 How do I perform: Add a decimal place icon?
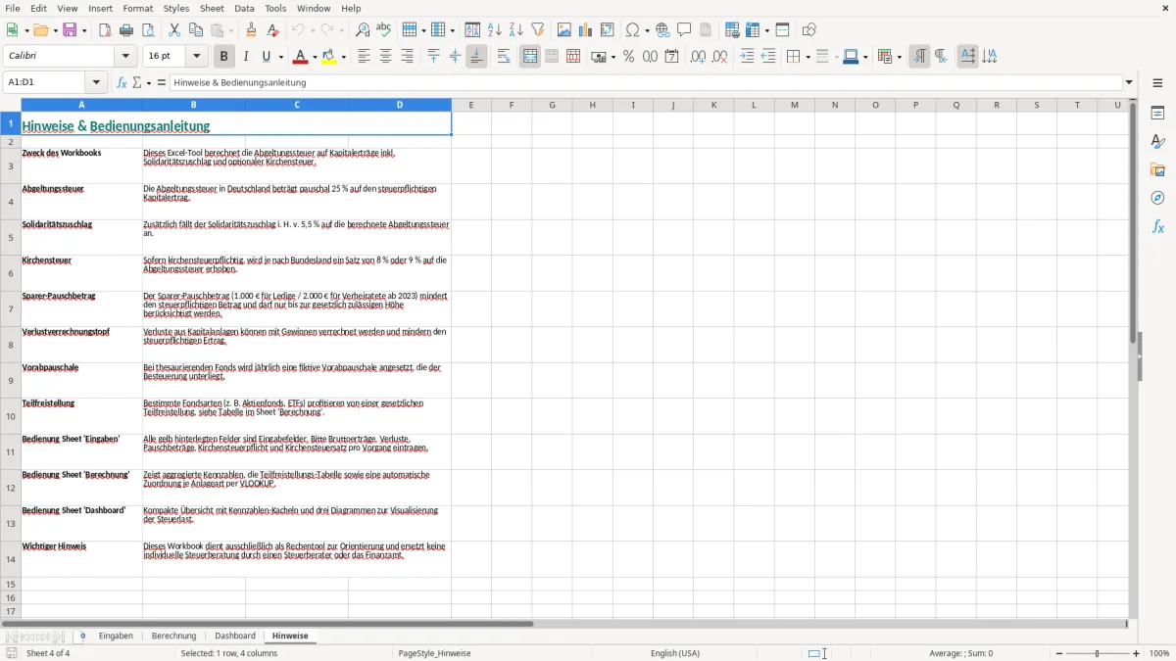click(698, 57)
